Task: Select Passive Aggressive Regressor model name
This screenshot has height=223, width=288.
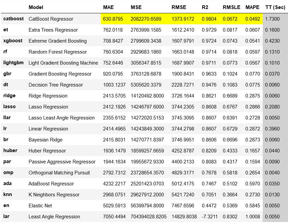Action: 62,162
